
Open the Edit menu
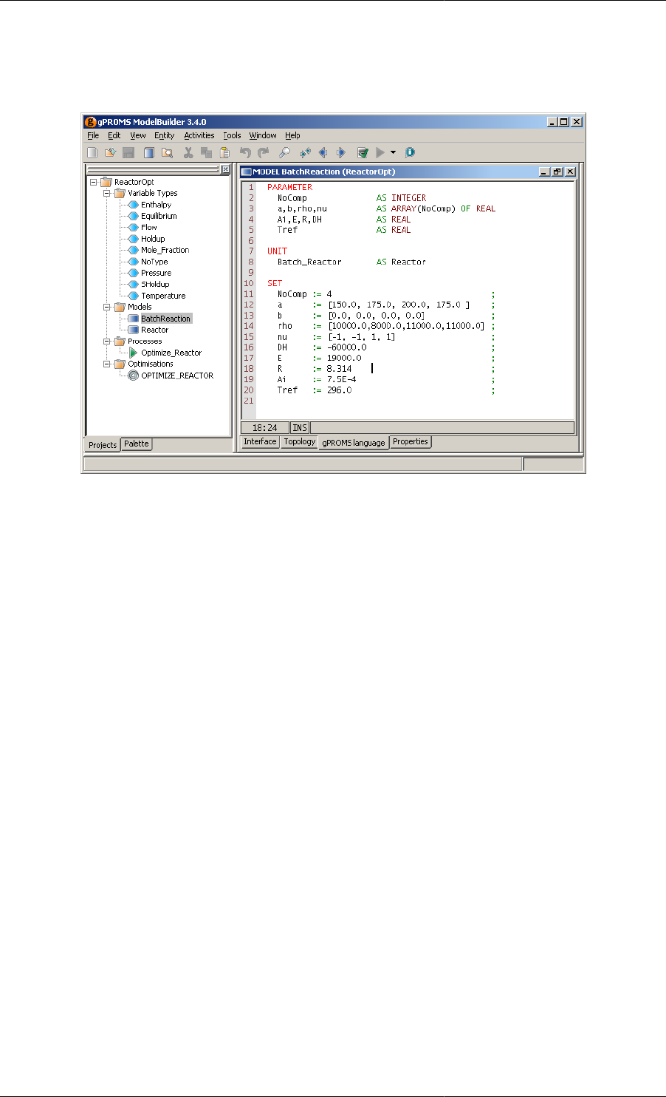pyautogui.click(x=114, y=136)
